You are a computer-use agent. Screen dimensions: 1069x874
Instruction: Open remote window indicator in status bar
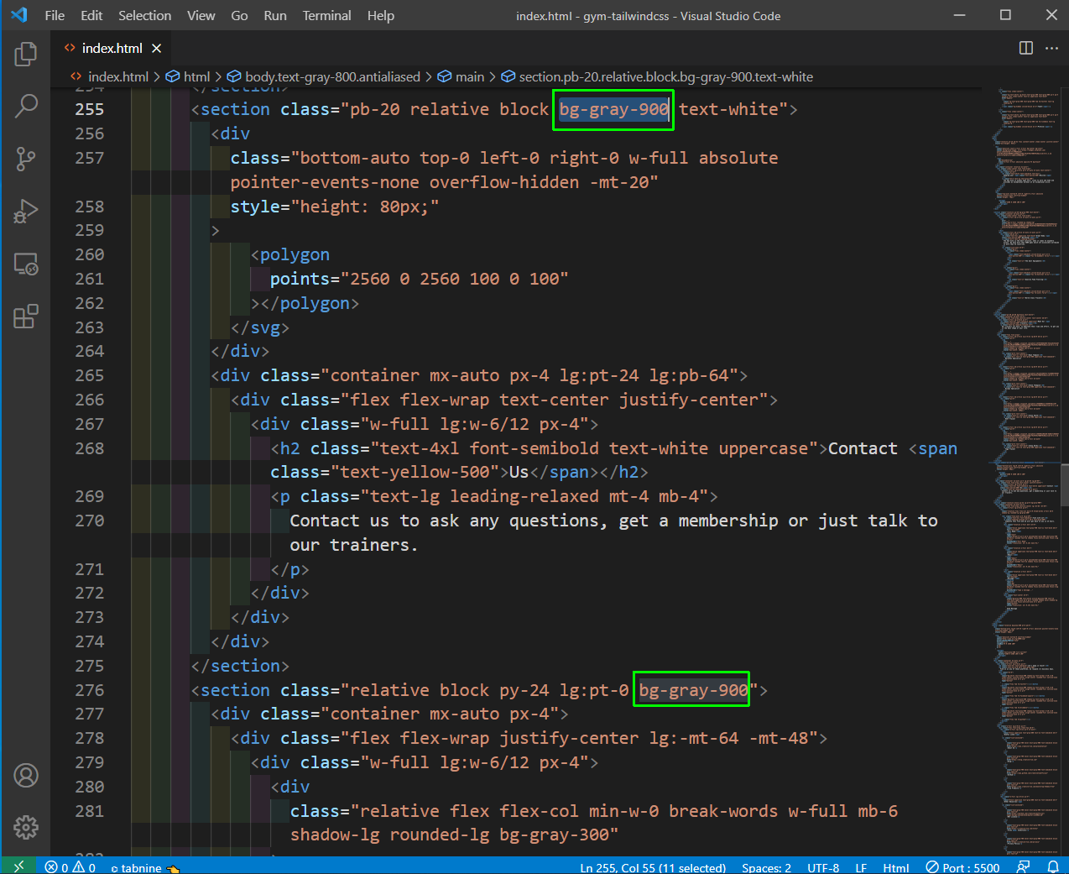click(x=18, y=866)
